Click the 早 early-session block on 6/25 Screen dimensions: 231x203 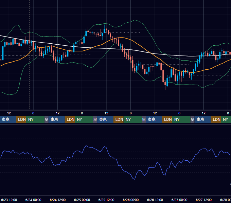[95, 119]
